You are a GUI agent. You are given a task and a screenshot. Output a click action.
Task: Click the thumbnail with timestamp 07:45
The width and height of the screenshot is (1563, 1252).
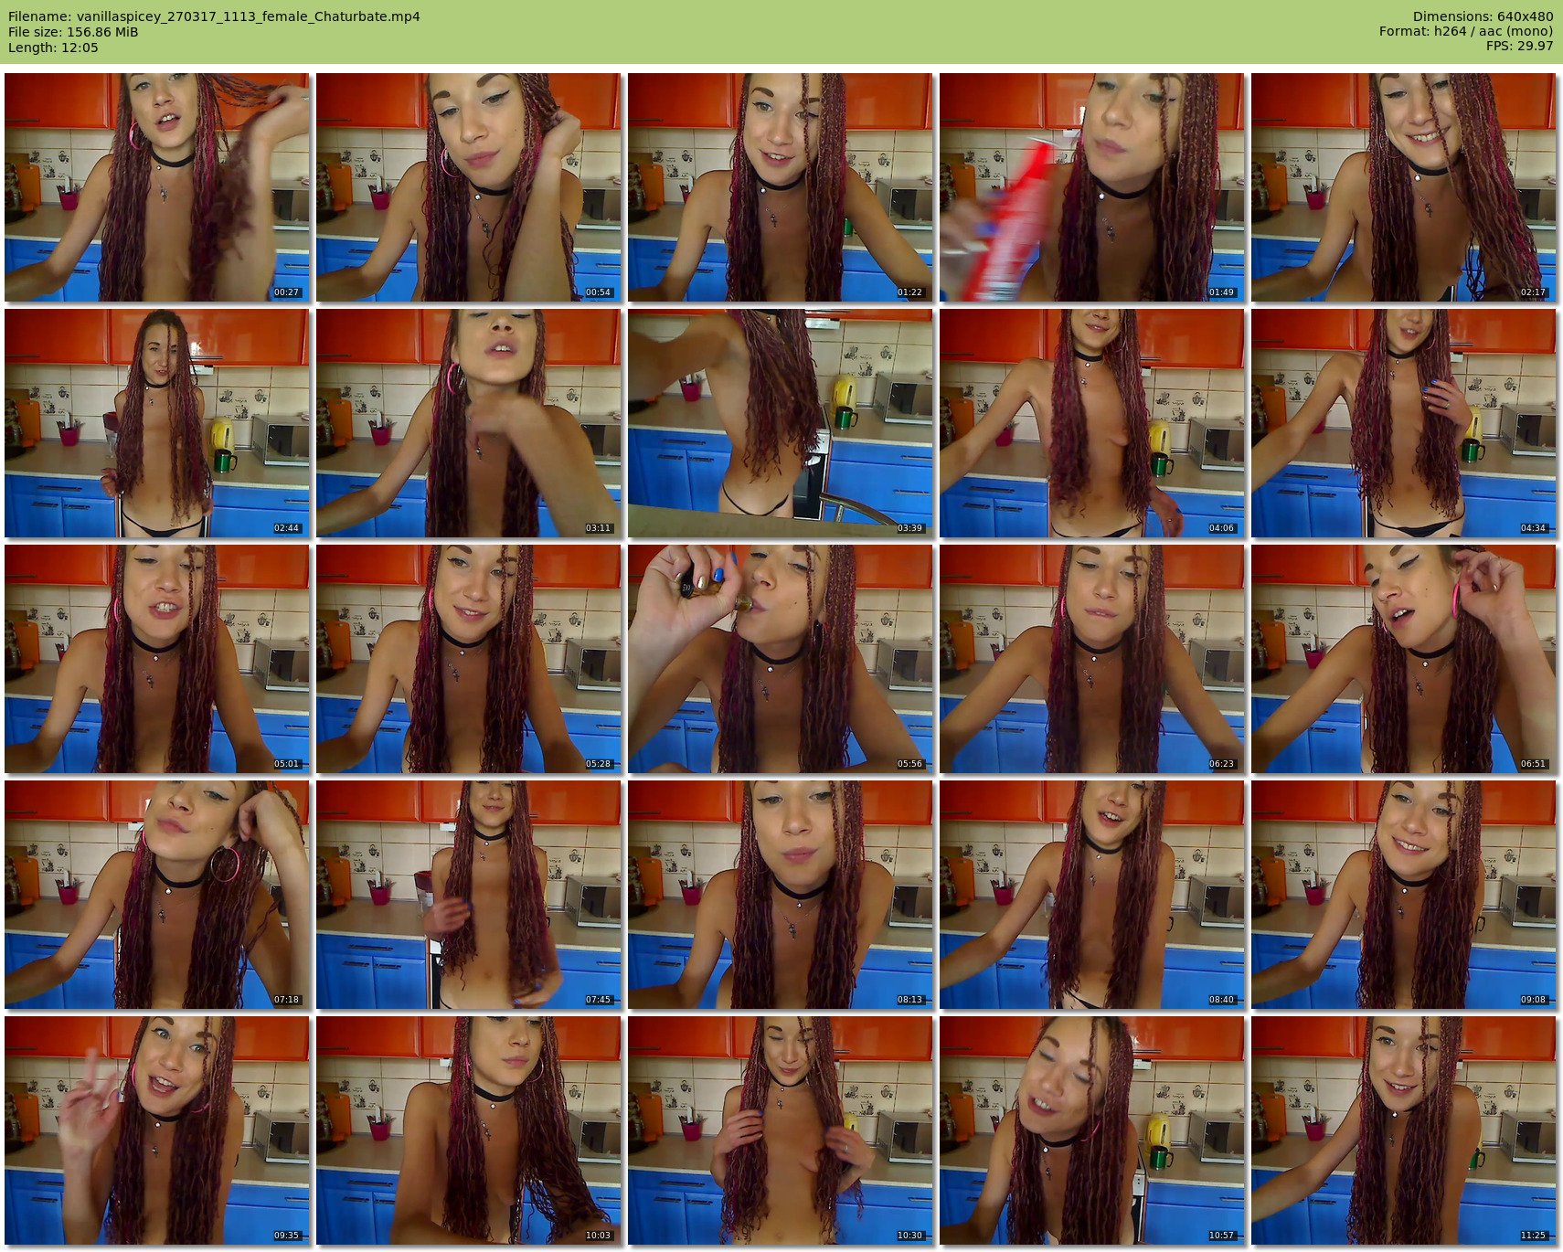point(469,895)
